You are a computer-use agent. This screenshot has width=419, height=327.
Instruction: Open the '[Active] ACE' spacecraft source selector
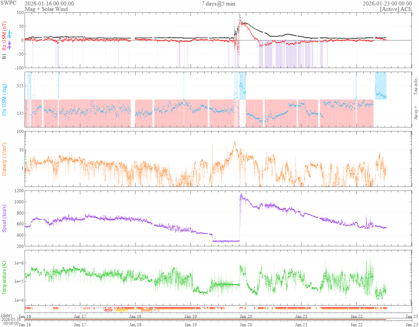396,9
